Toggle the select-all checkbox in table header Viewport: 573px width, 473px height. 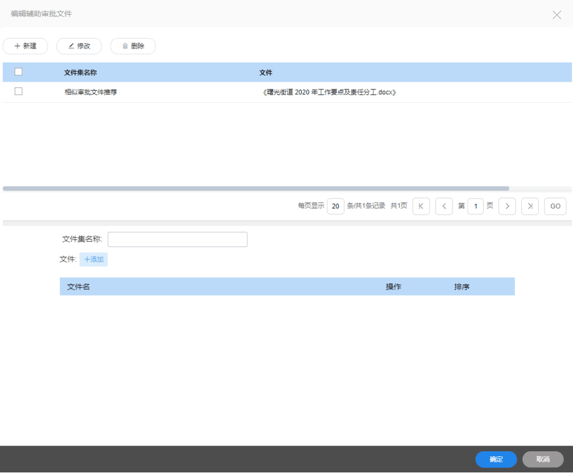[x=19, y=72]
